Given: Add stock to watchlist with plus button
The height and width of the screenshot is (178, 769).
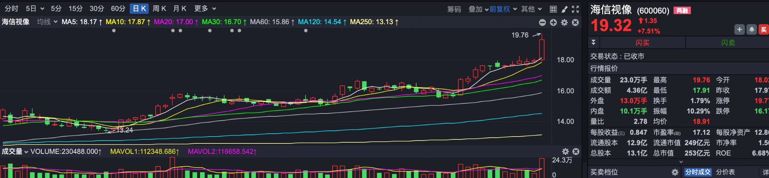Looking at the screenshot, I should [x=739, y=30].
